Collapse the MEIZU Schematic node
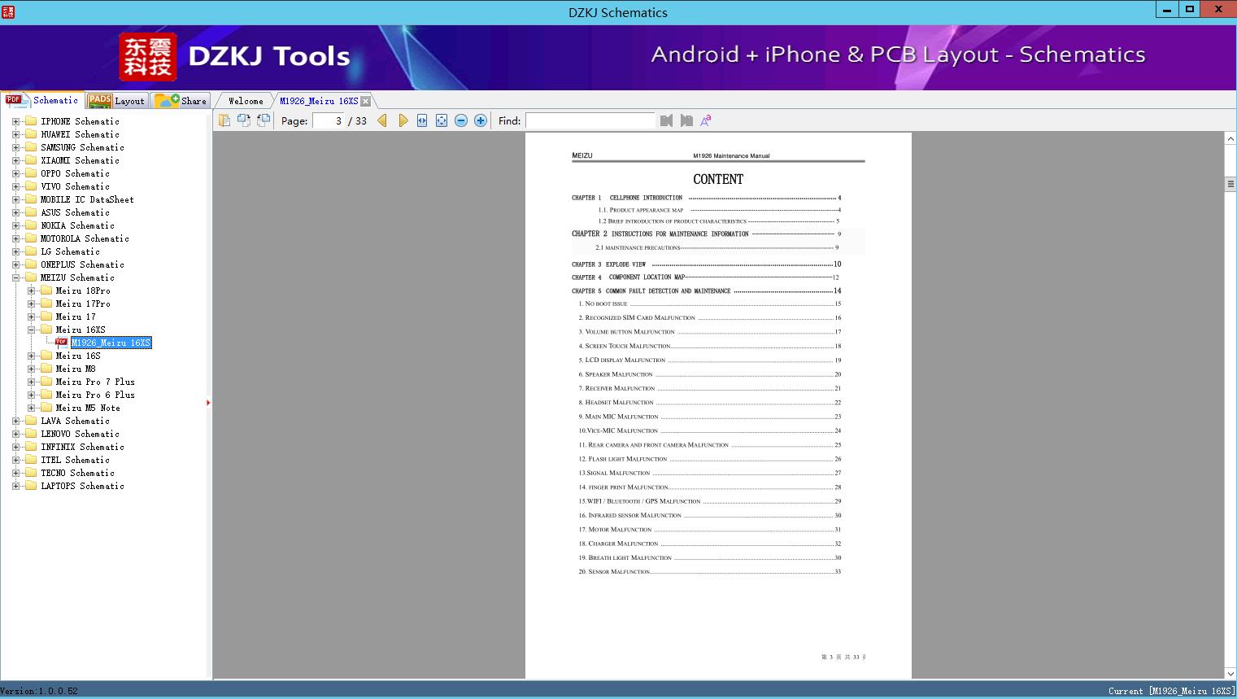Viewport: 1237px width, 699px height. [15, 277]
